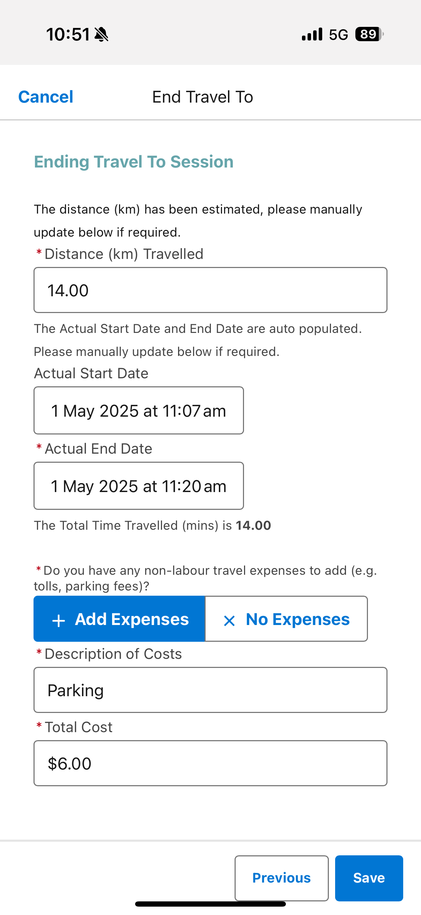Cancel the End Travel To form
The image size is (421, 915).
coord(46,97)
